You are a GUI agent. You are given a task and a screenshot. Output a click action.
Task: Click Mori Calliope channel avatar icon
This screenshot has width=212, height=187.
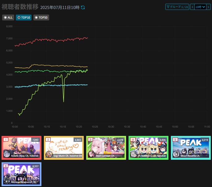91,154
